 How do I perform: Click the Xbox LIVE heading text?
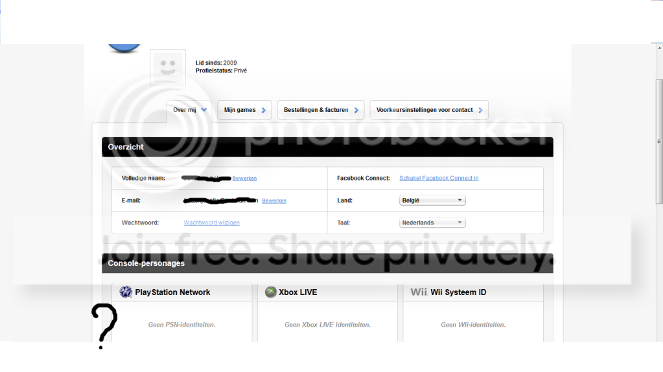(x=297, y=292)
